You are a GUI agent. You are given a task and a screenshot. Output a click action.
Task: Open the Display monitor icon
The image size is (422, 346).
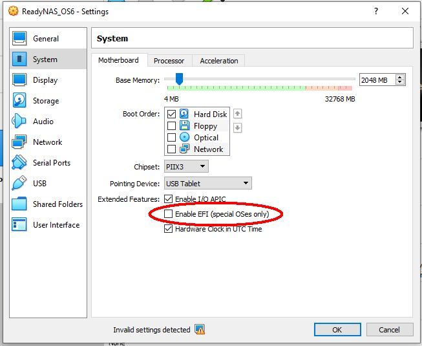19,80
